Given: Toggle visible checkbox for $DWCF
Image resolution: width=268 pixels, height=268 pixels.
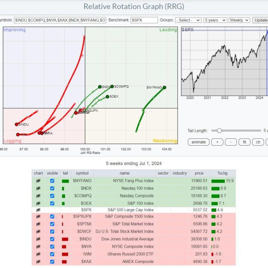Looking at the screenshot, I should [x=52, y=232].
